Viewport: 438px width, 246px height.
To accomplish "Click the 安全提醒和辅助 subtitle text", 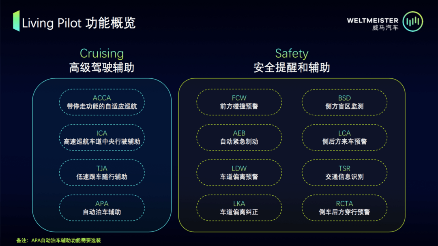I will coord(292,68).
